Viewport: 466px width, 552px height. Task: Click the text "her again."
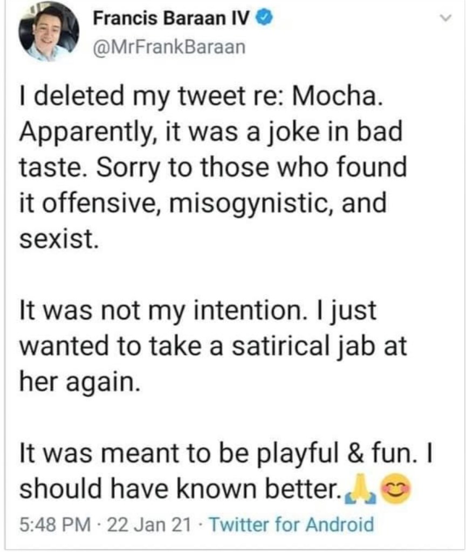pos(80,382)
